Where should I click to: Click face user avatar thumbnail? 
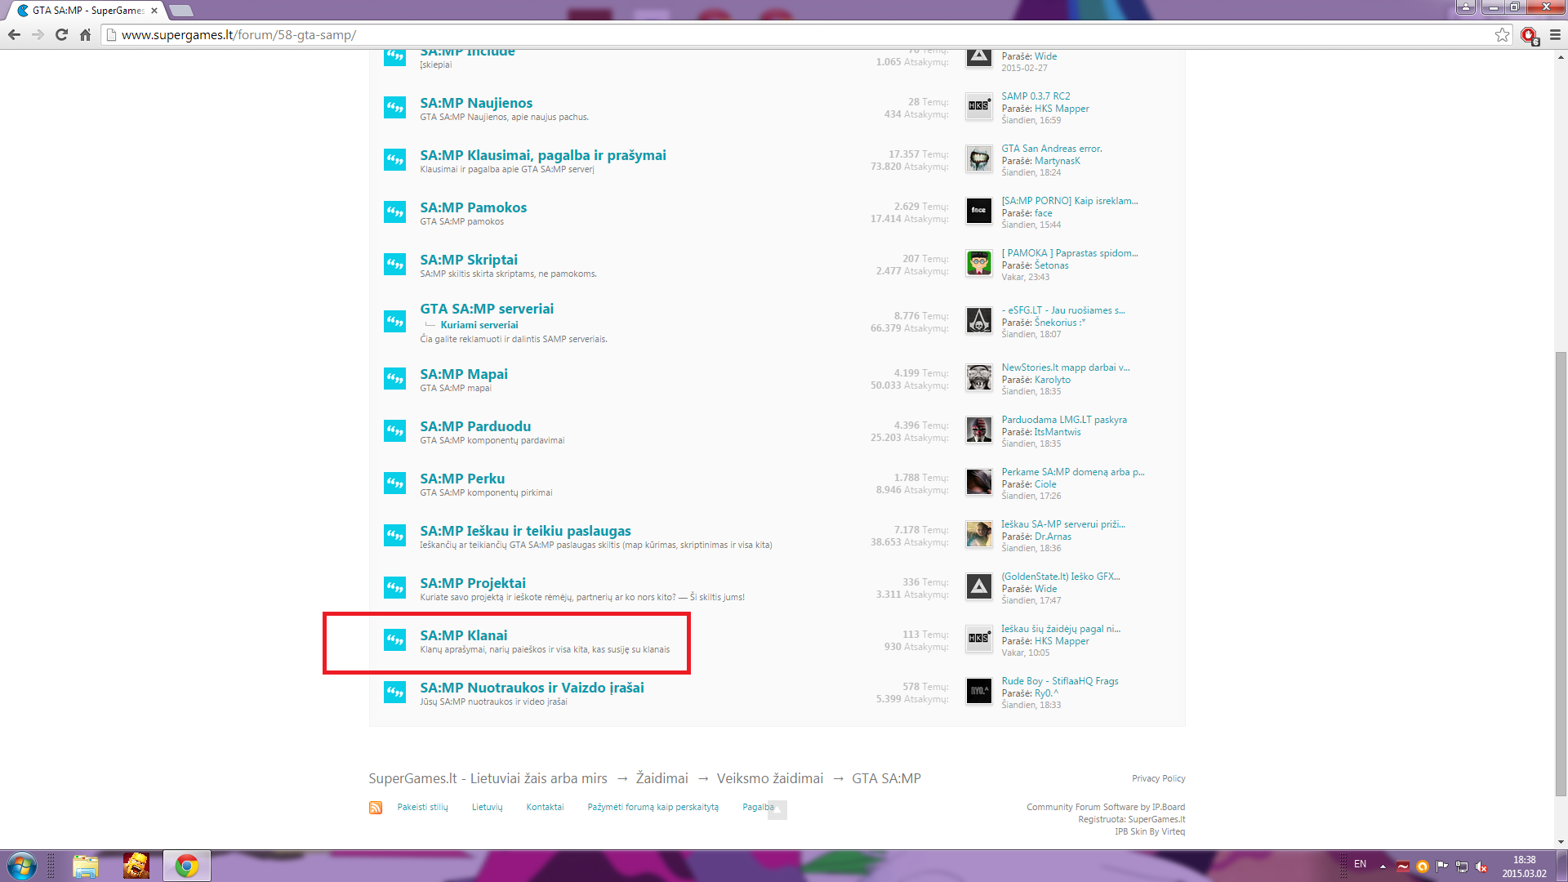978,211
